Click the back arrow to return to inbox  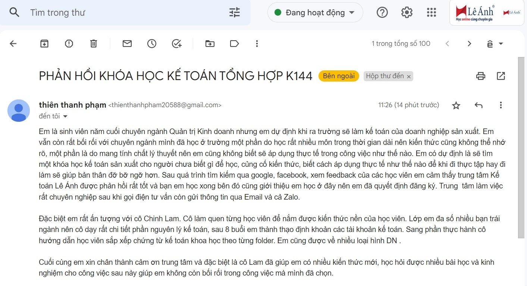[13, 44]
